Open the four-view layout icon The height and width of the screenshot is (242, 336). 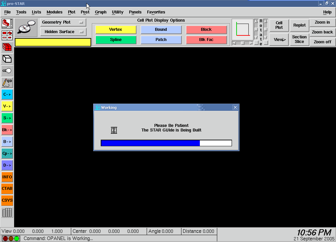tap(7, 35)
